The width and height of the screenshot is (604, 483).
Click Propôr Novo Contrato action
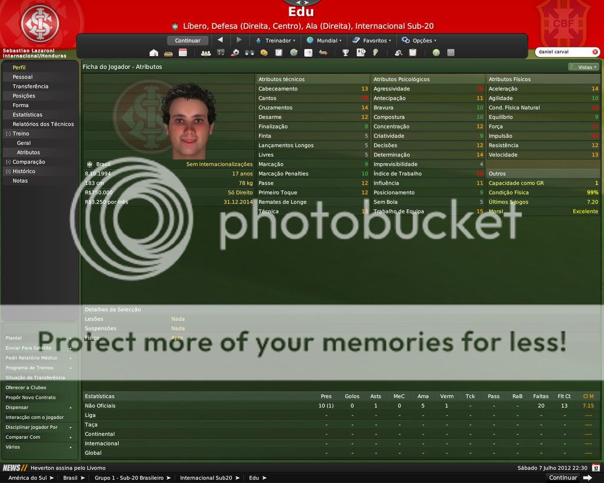(x=31, y=397)
